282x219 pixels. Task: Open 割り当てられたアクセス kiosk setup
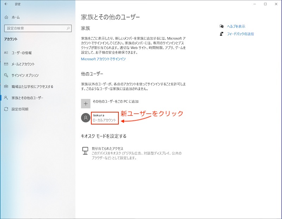[108, 148]
